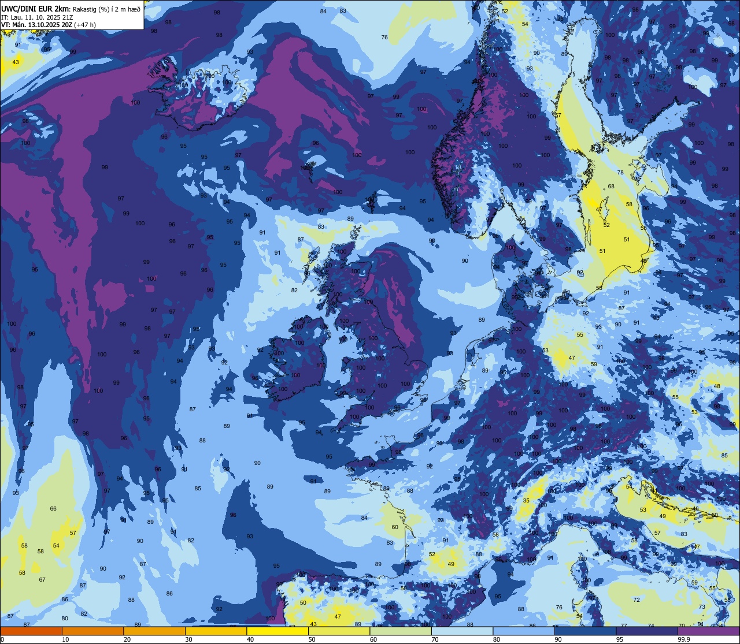Click the humidity value '67' on the map
Viewport: 740px width, 644px height.
coord(42,579)
